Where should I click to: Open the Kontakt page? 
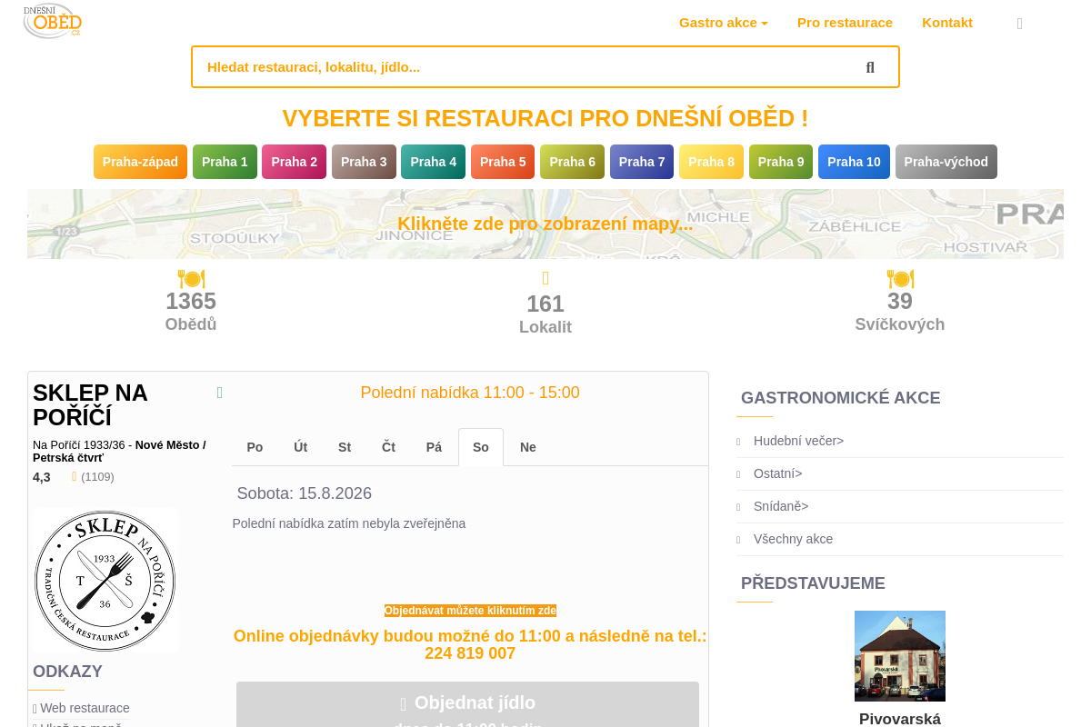pos(947,23)
